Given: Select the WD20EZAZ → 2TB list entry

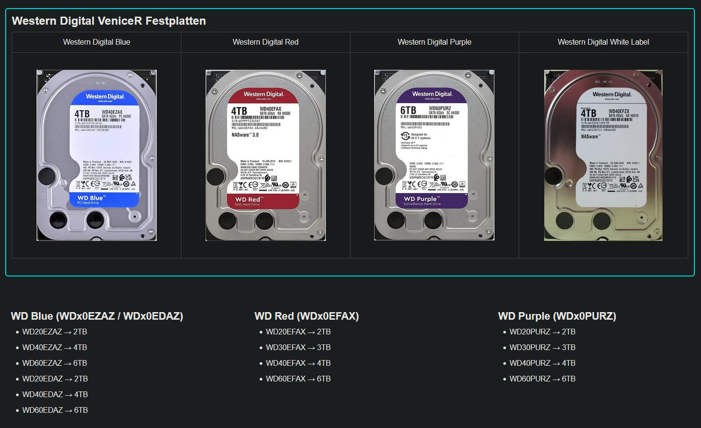Looking at the screenshot, I should [55, 332].
